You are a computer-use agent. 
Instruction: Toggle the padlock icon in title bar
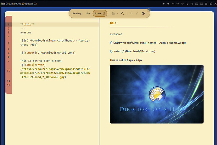[211, 4]
